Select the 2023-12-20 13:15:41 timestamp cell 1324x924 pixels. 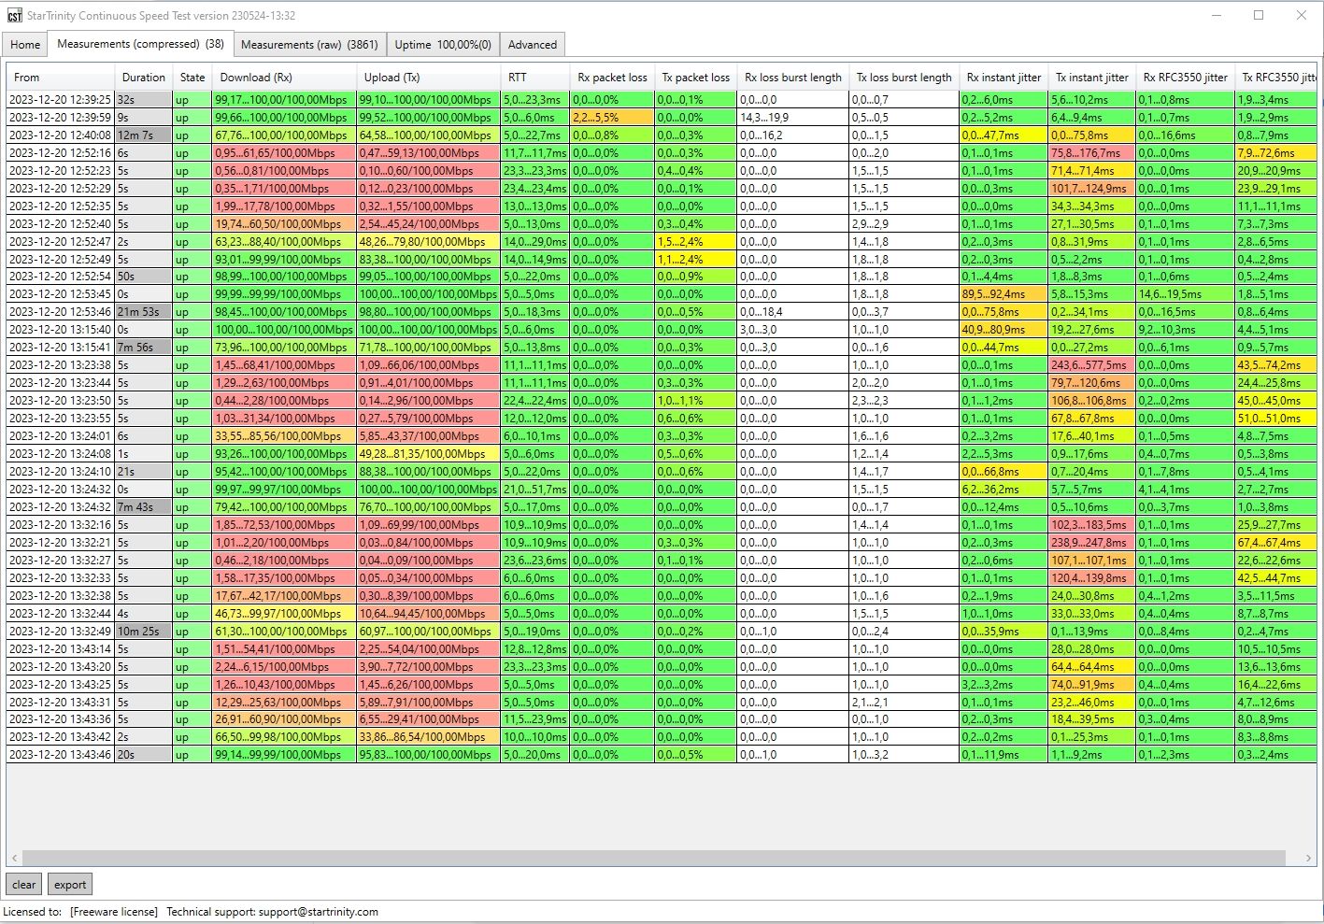61,348
